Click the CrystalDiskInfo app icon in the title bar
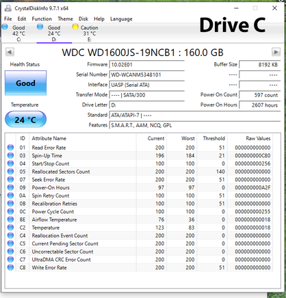 coord(8,8)
